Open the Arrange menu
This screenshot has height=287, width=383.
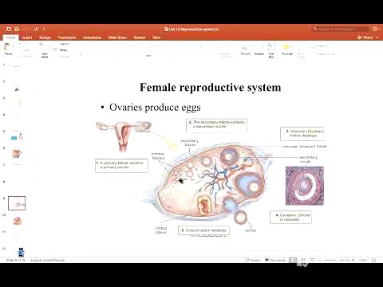tap(287, 50)
